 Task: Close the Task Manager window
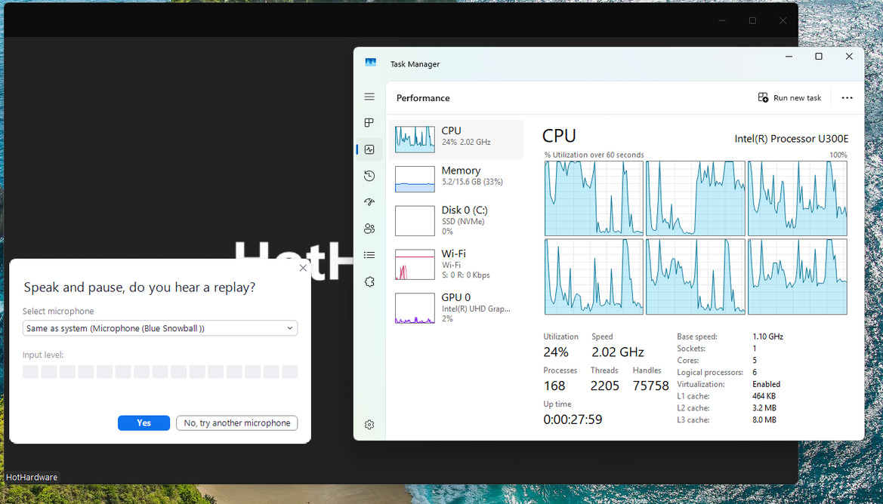[x=849, y=57]
